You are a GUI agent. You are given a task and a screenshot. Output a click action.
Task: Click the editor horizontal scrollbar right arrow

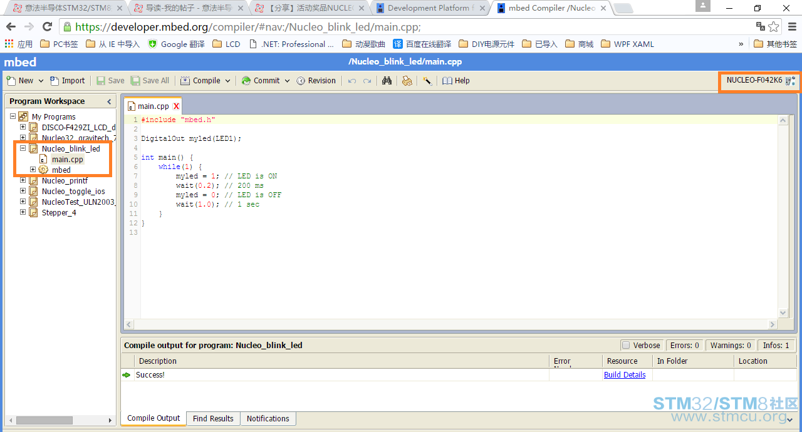[x=773, y=324]
